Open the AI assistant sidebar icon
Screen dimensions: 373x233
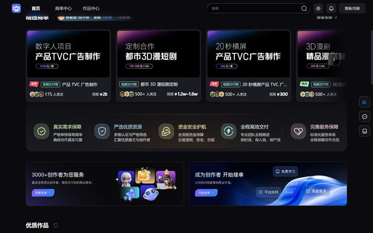[x=364, y=102]
